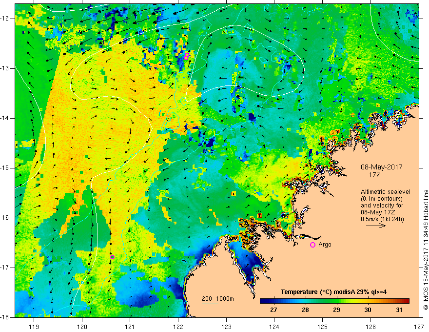Click the colorbar tick label 31

coord(399,310)
